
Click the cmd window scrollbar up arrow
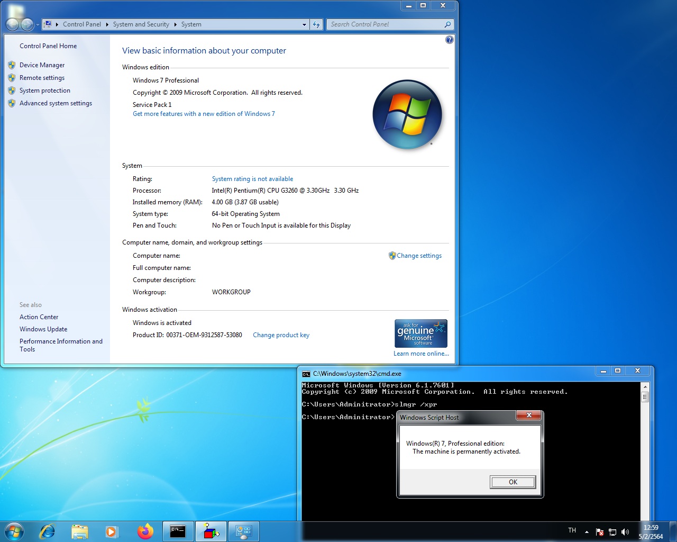(645, 386)
